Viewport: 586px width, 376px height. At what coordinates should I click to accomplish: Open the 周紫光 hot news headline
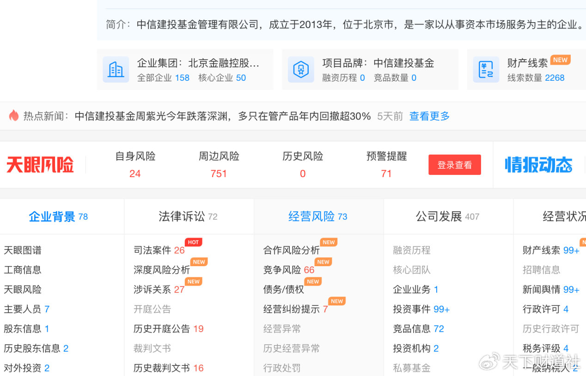tap(223, 116)
